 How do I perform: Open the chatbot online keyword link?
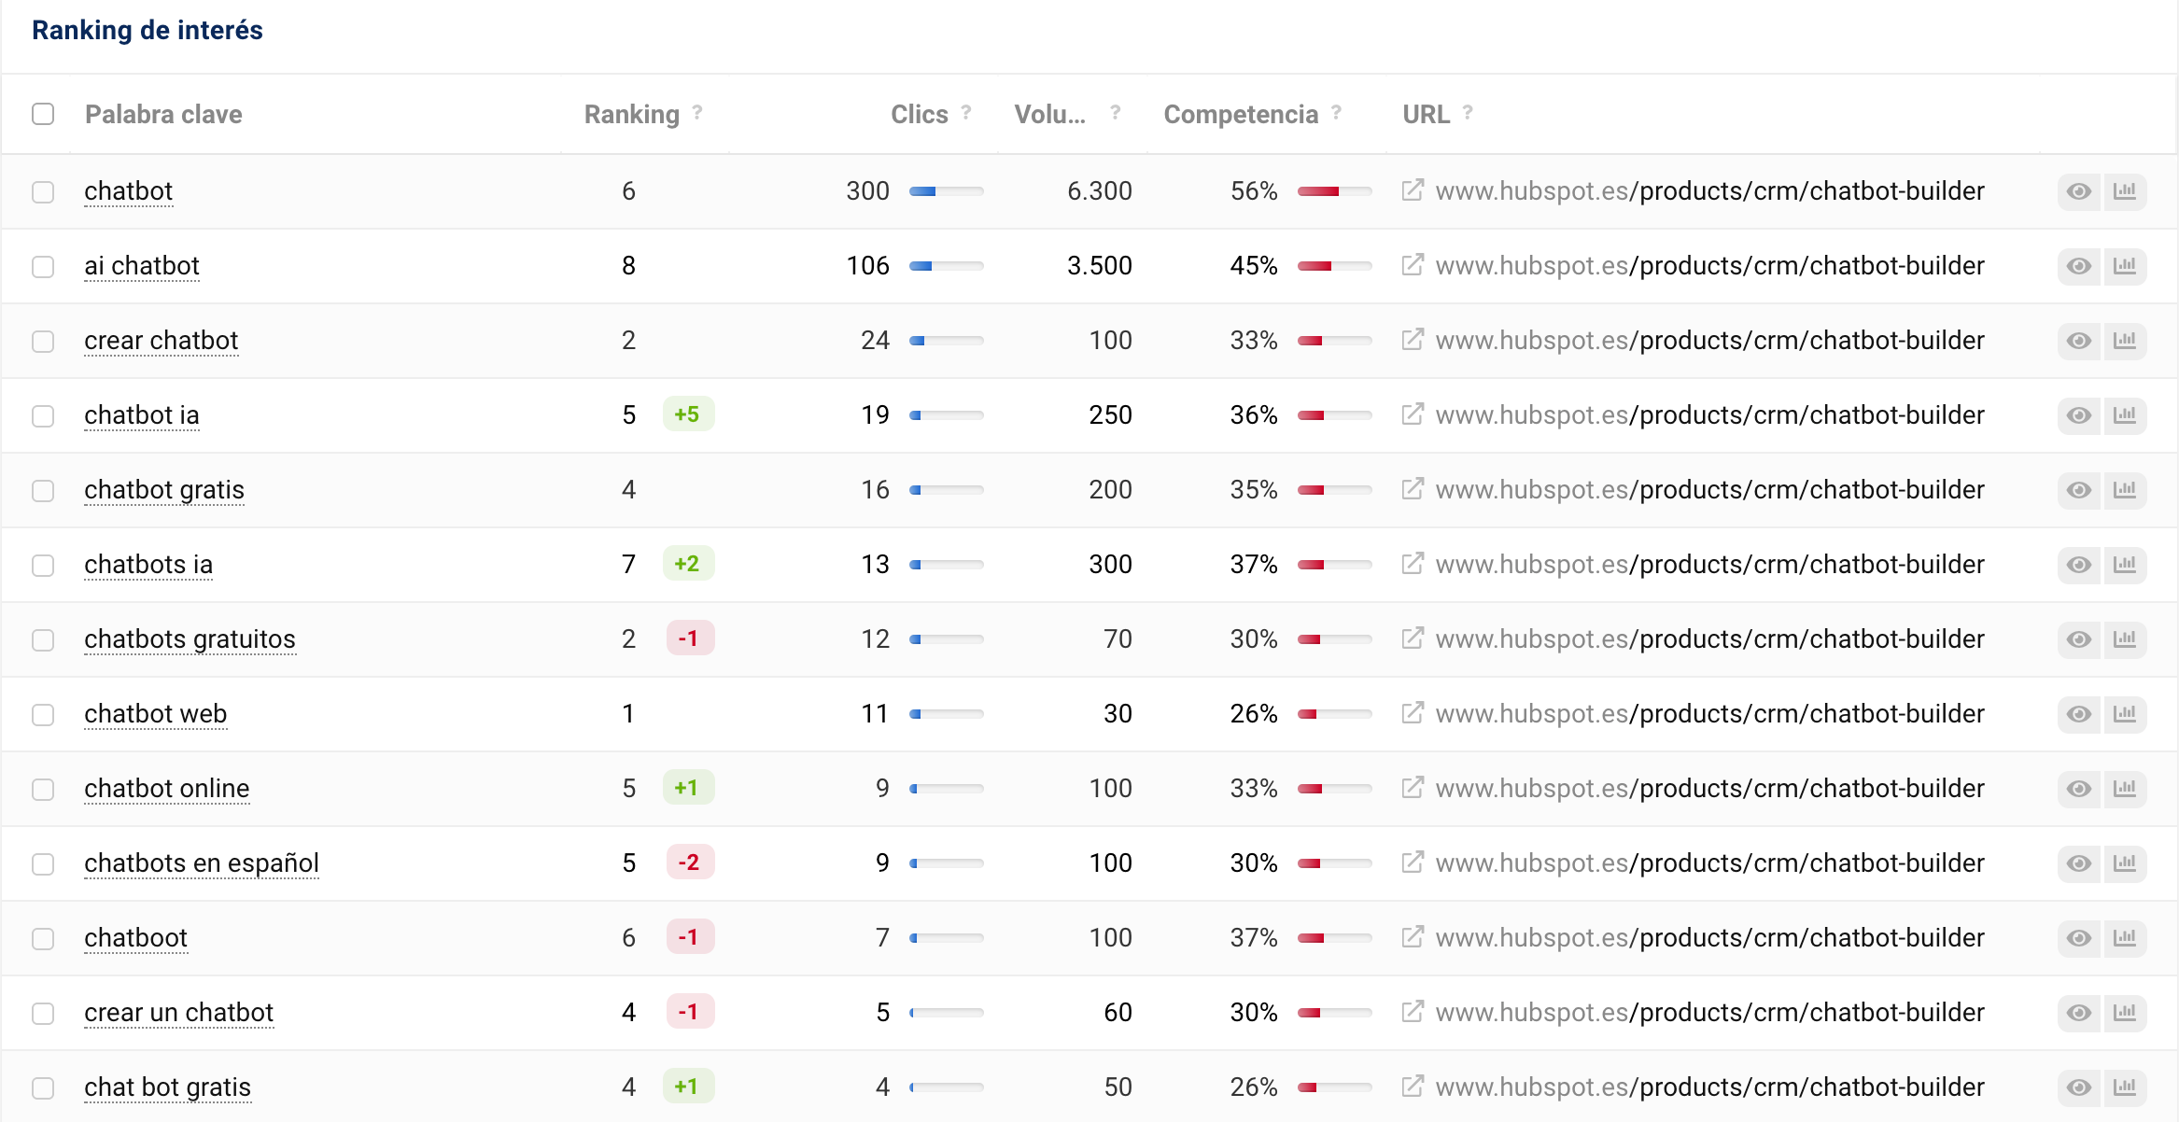click(x=166, y=789)
